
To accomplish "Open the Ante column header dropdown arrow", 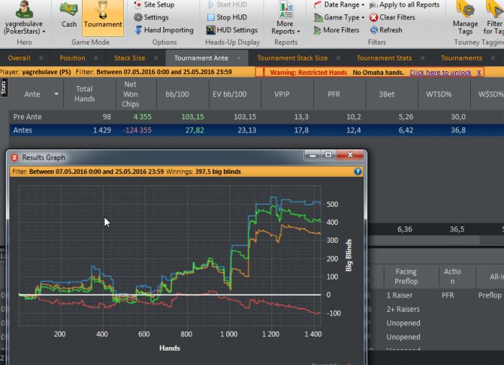I will (x=56, y=94).
